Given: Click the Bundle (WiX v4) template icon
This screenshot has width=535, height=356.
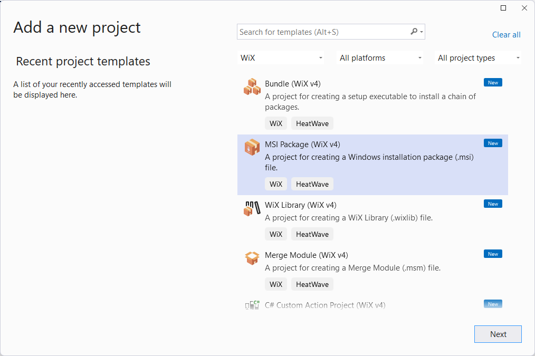Looking at the screenshot, I should coord(252,87).
